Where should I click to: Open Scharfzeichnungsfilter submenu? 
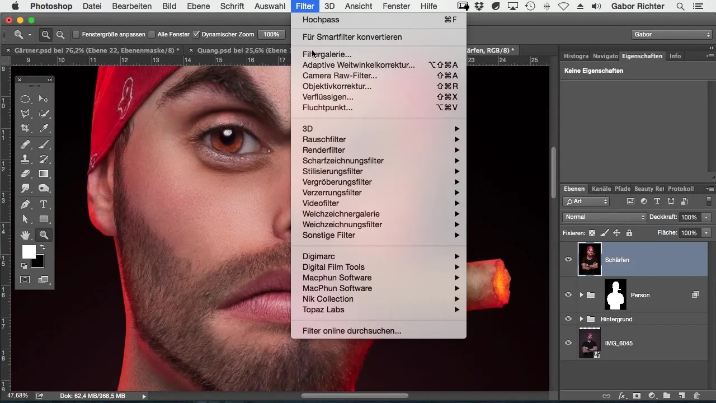(379, 161)
